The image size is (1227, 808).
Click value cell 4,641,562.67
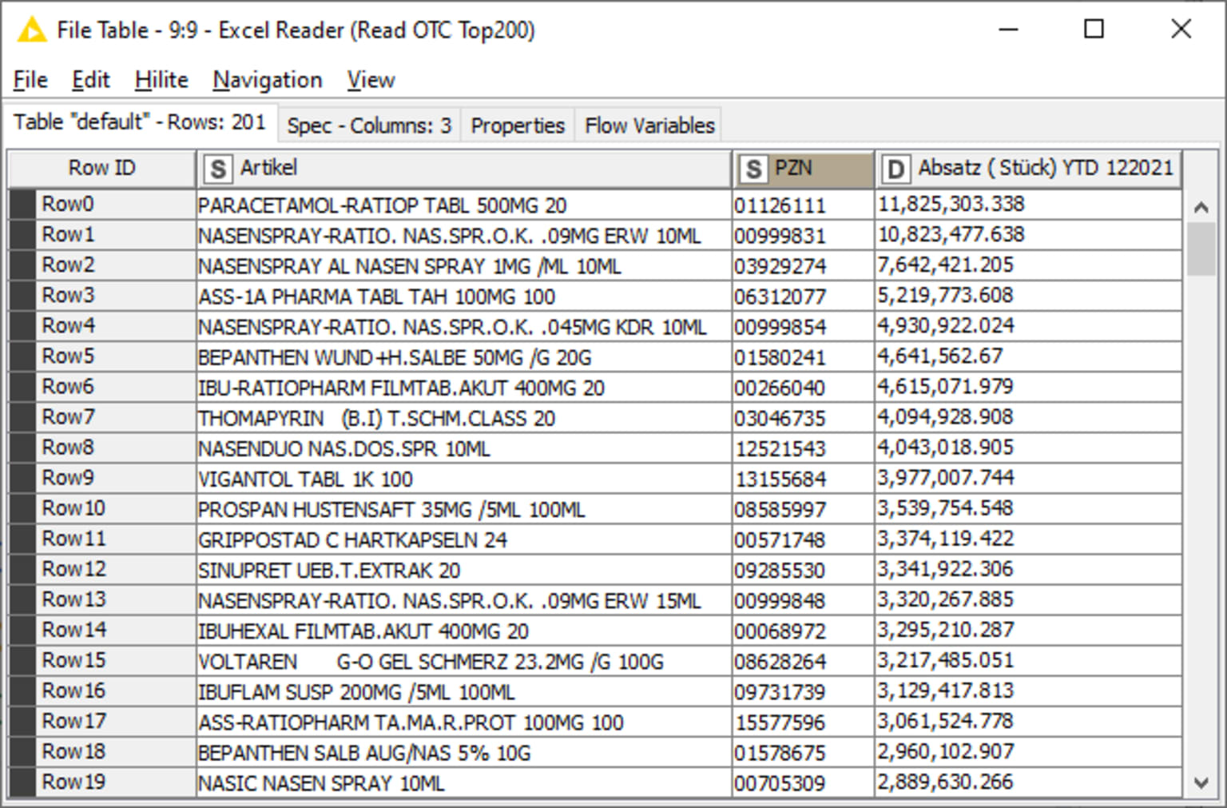pyautogui.click(x=1028, y=356)
